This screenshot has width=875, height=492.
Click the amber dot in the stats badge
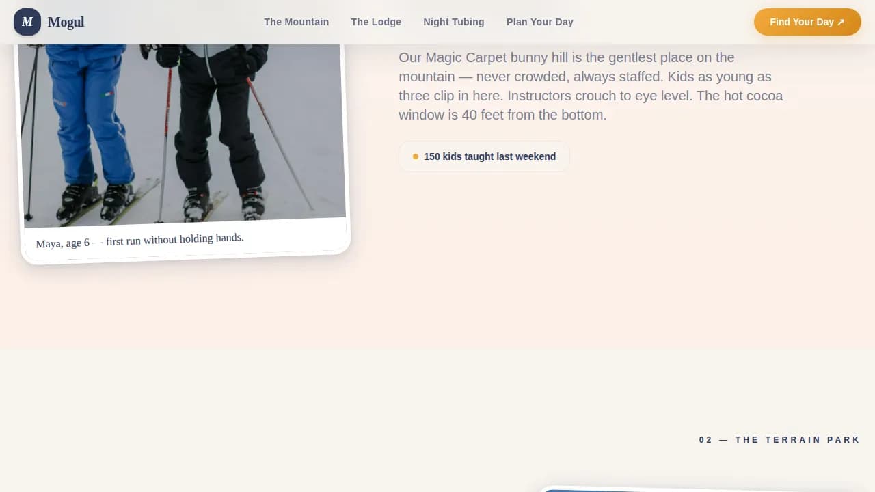[415, 156]
